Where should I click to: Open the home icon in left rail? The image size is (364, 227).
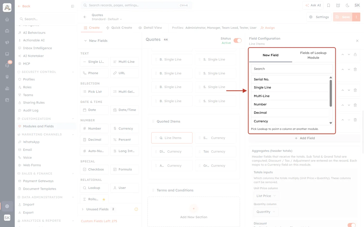(x=7, y=19)
